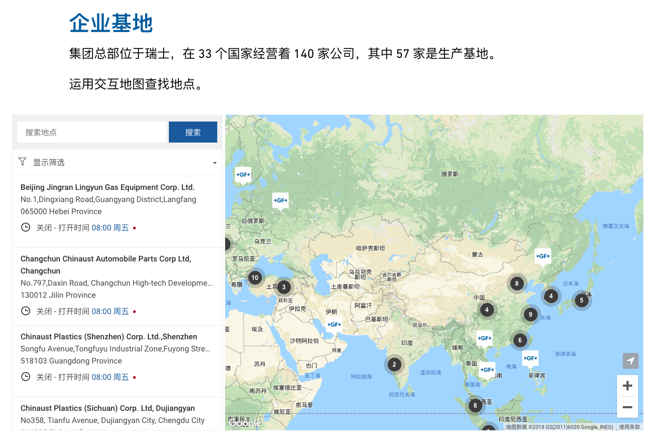Select the GF marker over the Philippines
Image resolution: width=657 pixels, height=444 pixels.
pyautogui.click(x=530, y=358)
